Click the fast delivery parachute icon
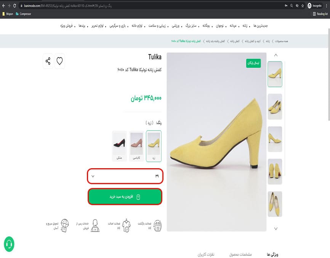The height and width of the screenshot is (258, 330). 65,226
